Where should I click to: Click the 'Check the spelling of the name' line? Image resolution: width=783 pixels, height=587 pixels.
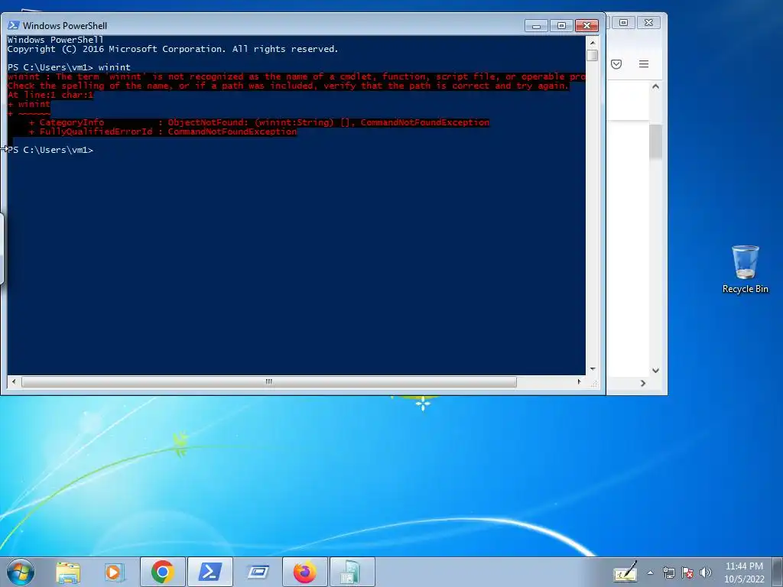click(x=288, y=86)
